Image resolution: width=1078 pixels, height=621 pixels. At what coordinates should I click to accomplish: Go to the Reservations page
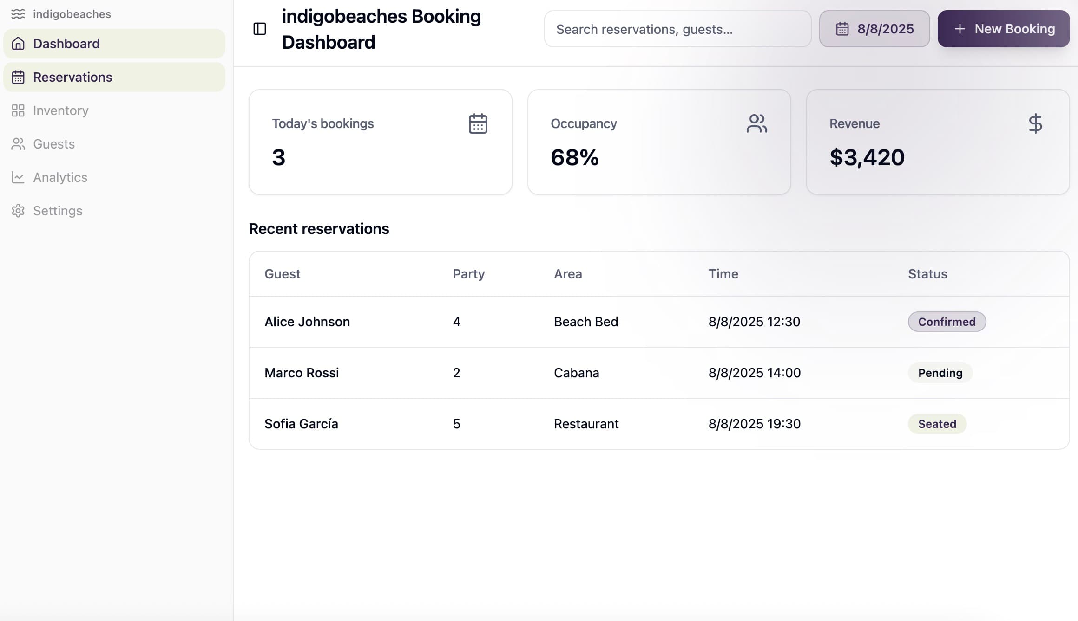tap(114, 77)
